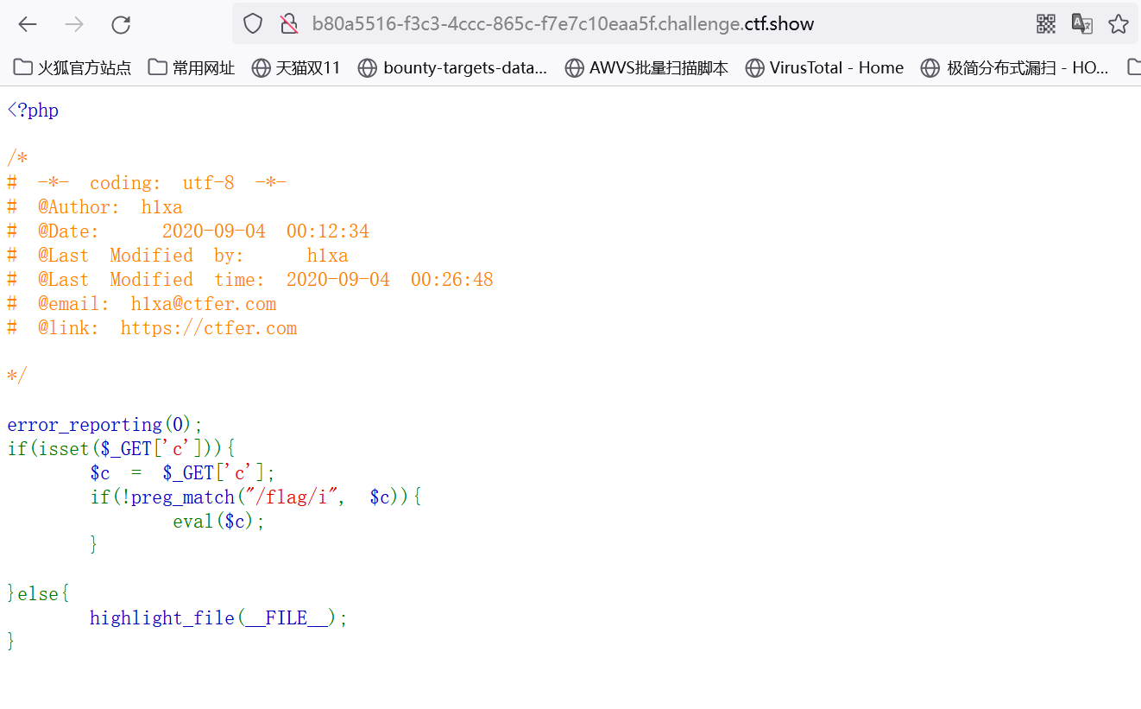1141x709 pixels.
Task: Open the 天猫双11 bookmark
Action: [x=296, y=67]
